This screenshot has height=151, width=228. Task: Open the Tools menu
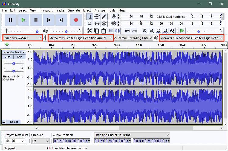(112, 10)
